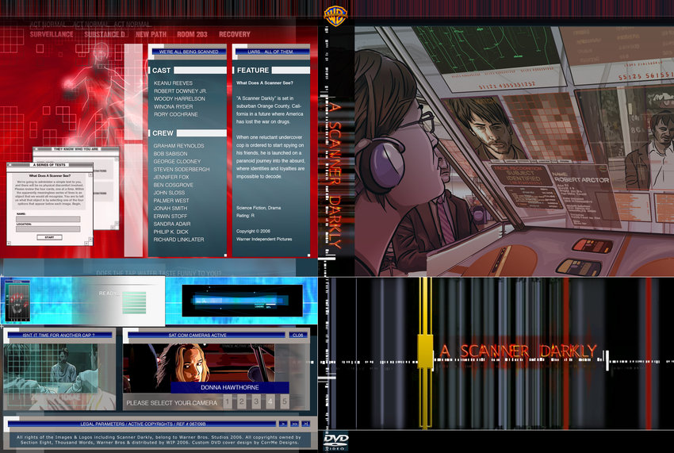The image size is (674, 453).
Task: Select the ROOM 203 menu item
Action: [x=192, y=34]
